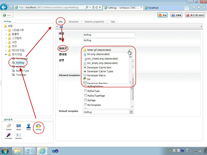Click the green icon dropdown arrow
Image resolution: width=207 pixels, height=155 pixels.
coord(130,50)
